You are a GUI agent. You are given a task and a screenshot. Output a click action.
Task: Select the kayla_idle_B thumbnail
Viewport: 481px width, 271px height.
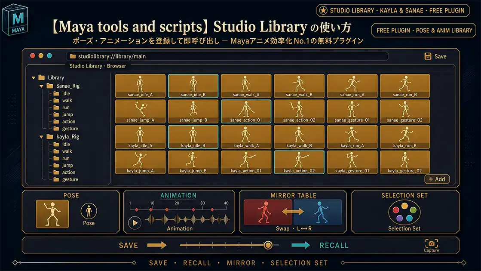point(193,137)
